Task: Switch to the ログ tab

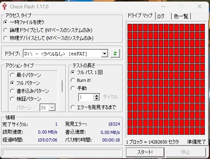Action: (x=163, y=16)
